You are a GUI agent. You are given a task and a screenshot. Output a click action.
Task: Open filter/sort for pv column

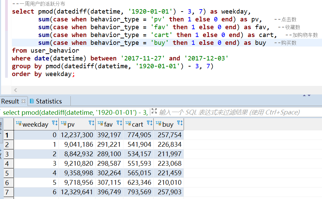(x=91, y=123)
